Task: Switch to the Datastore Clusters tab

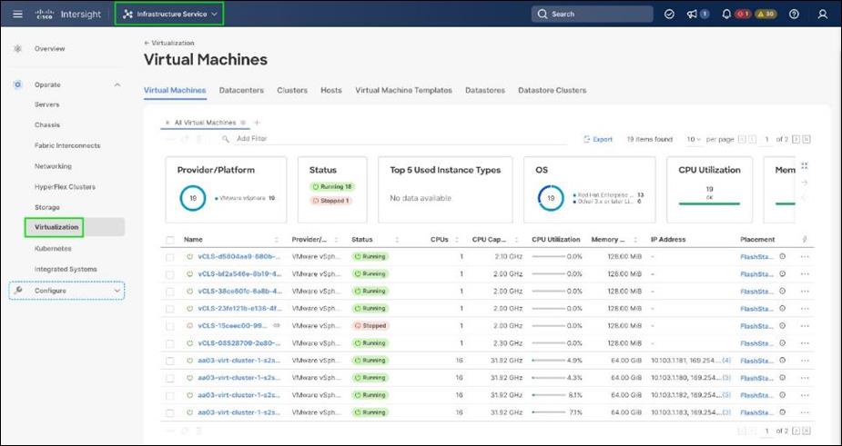Action: [x=552, y=91]
